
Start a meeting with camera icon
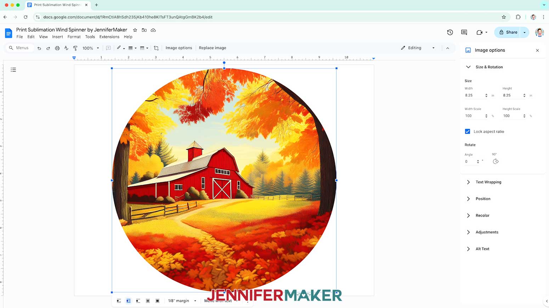(x=480, y=32)
